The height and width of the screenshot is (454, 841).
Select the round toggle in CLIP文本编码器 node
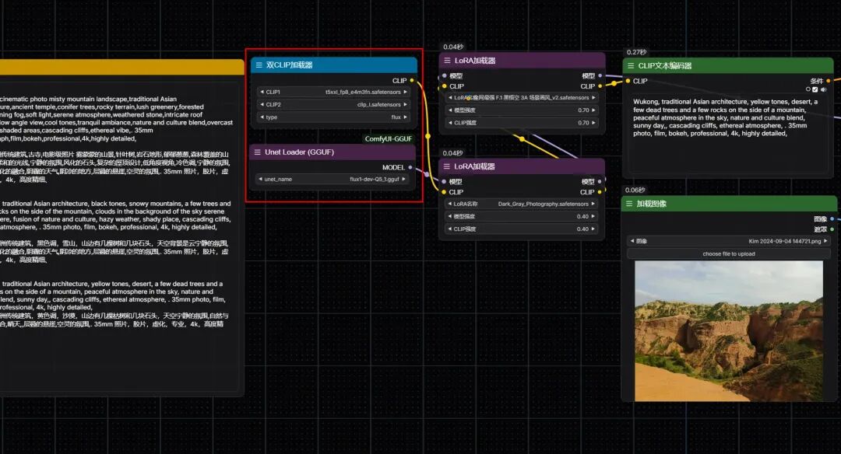[808, 89]
